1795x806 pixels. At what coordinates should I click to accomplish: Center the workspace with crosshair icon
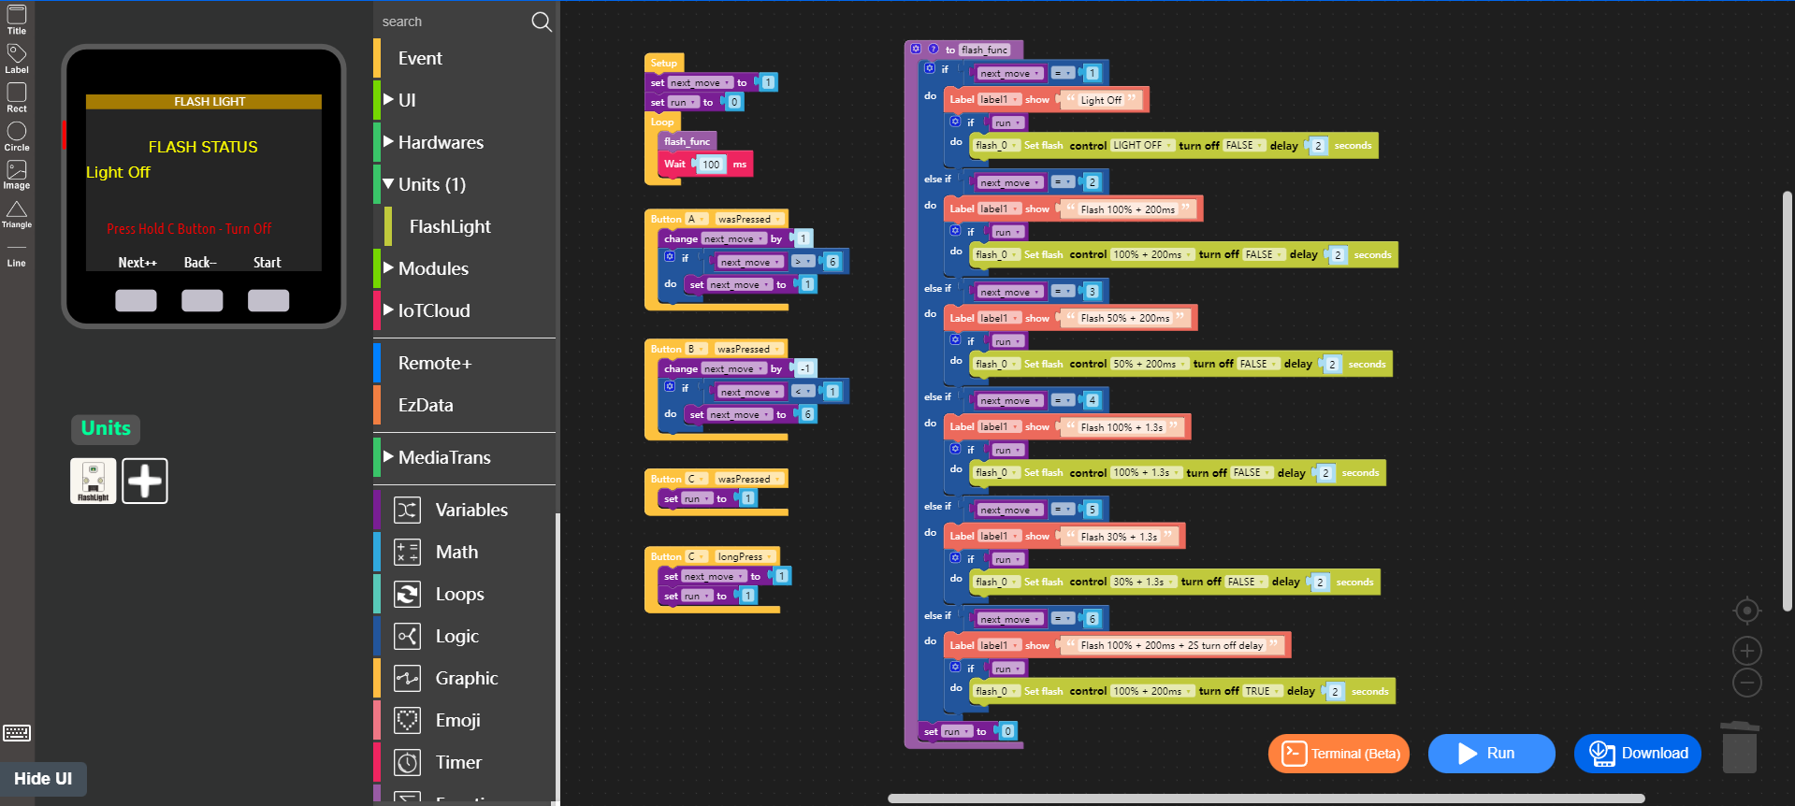click(1746, 611)
